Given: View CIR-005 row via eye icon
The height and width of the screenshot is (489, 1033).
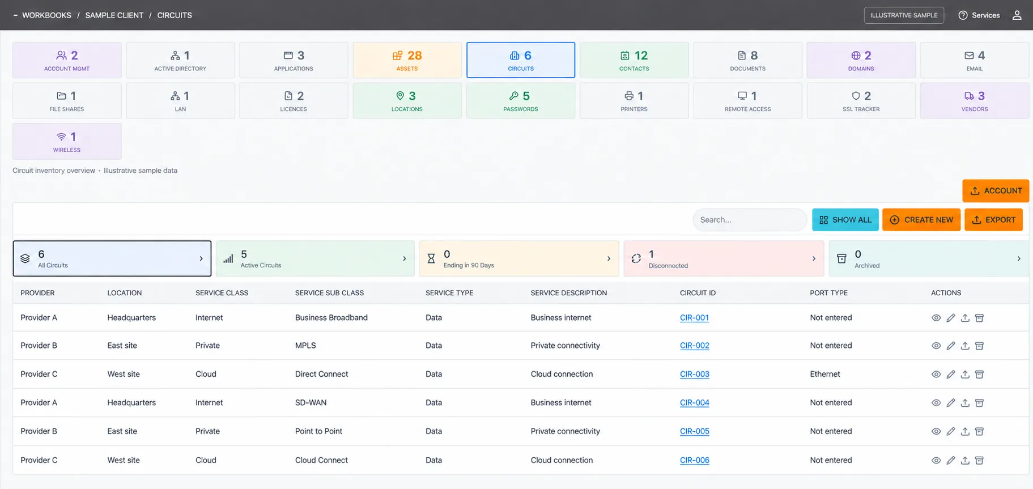Looking at the screenshot, I should coord(936,431).
